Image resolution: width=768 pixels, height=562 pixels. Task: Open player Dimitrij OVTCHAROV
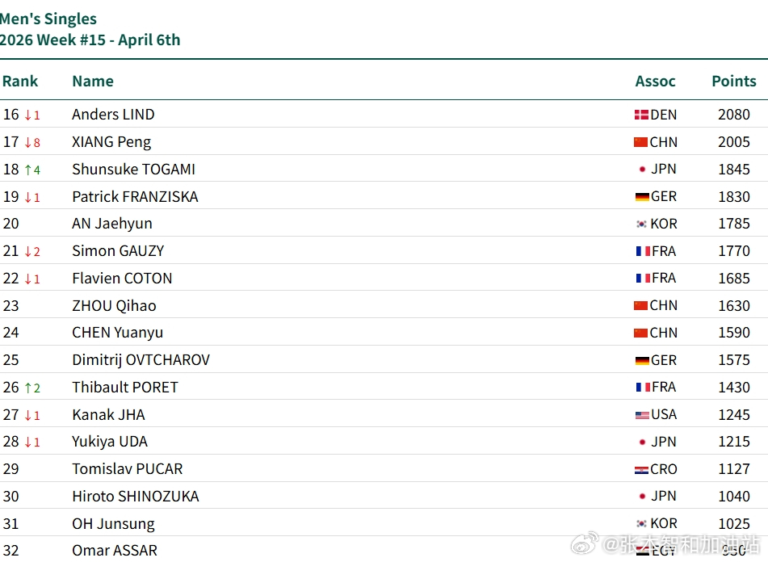coord(141,360)
